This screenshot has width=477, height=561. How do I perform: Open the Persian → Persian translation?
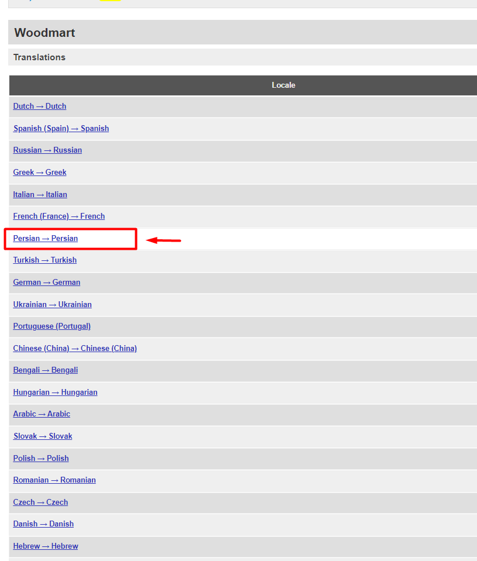coord(46,239)
